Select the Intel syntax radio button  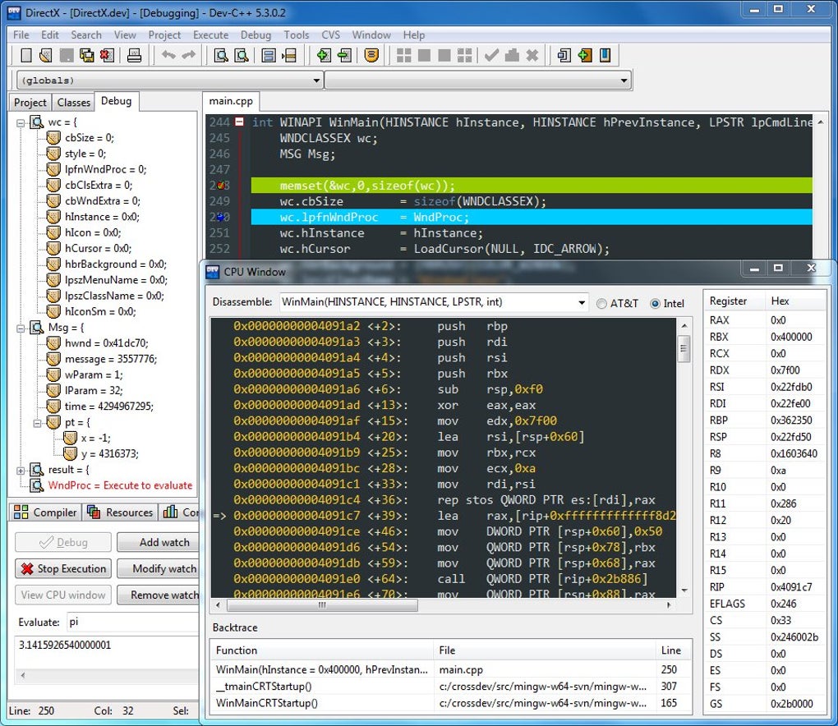[656, 303]
